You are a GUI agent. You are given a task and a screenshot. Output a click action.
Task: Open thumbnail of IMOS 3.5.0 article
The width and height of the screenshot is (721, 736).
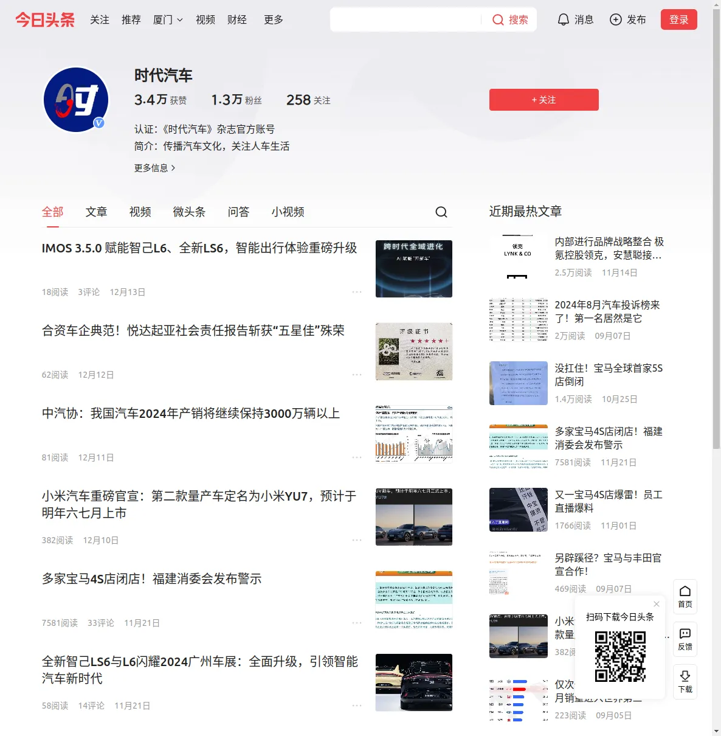(x=414, y=269)
